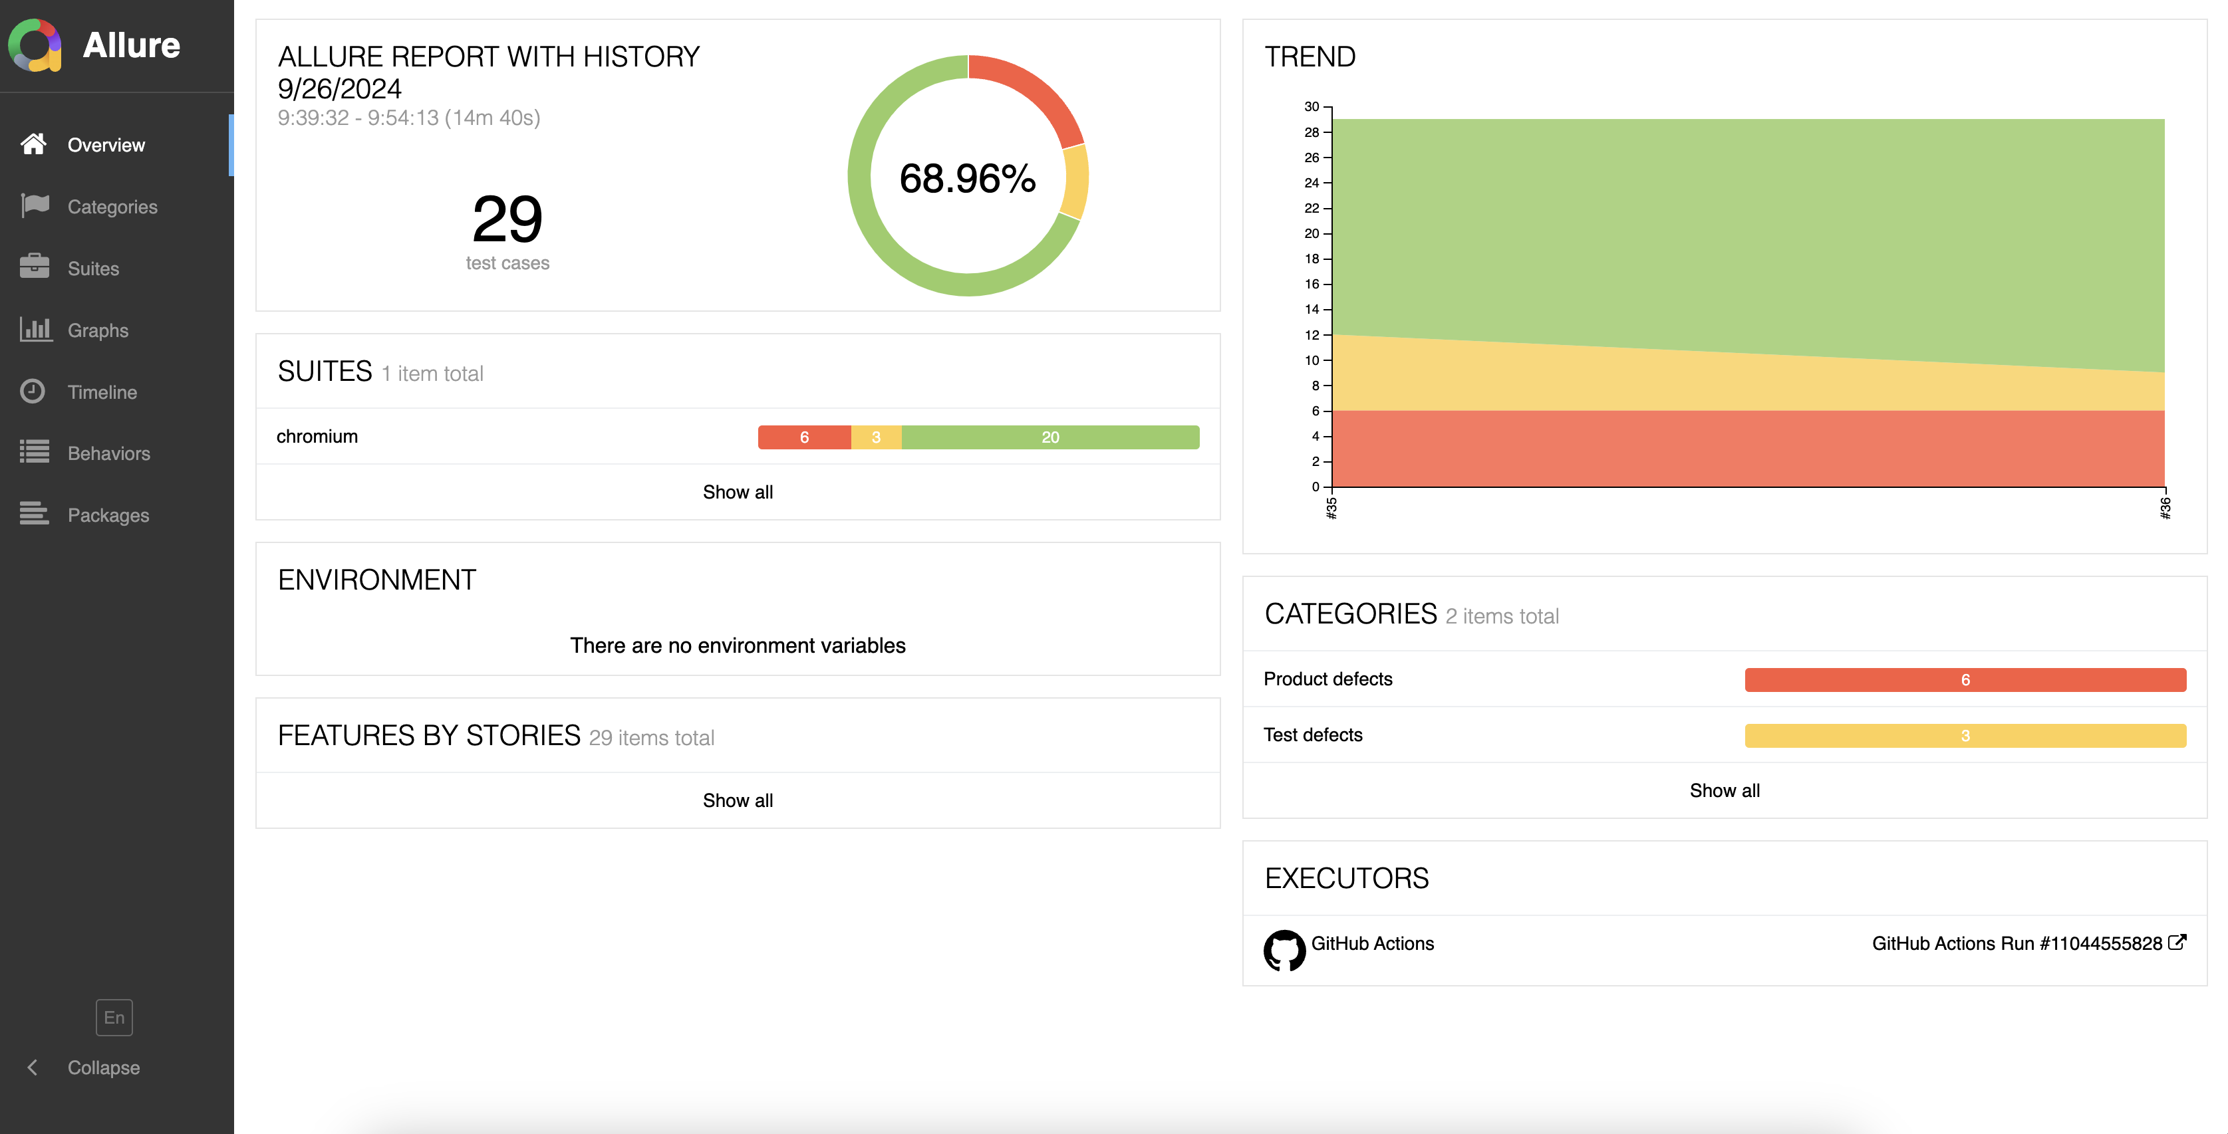The width and height of the screenshot is (2228, 1134).
Task: Click the GitHub Octocat executor icon
Action: click(x=1284, y=950)
